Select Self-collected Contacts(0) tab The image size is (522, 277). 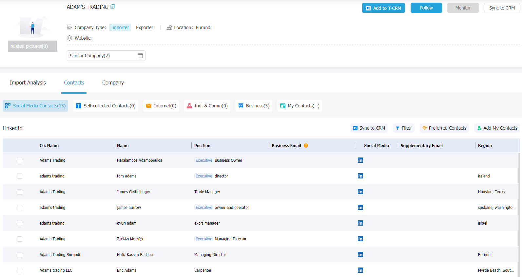click(106, 106)
